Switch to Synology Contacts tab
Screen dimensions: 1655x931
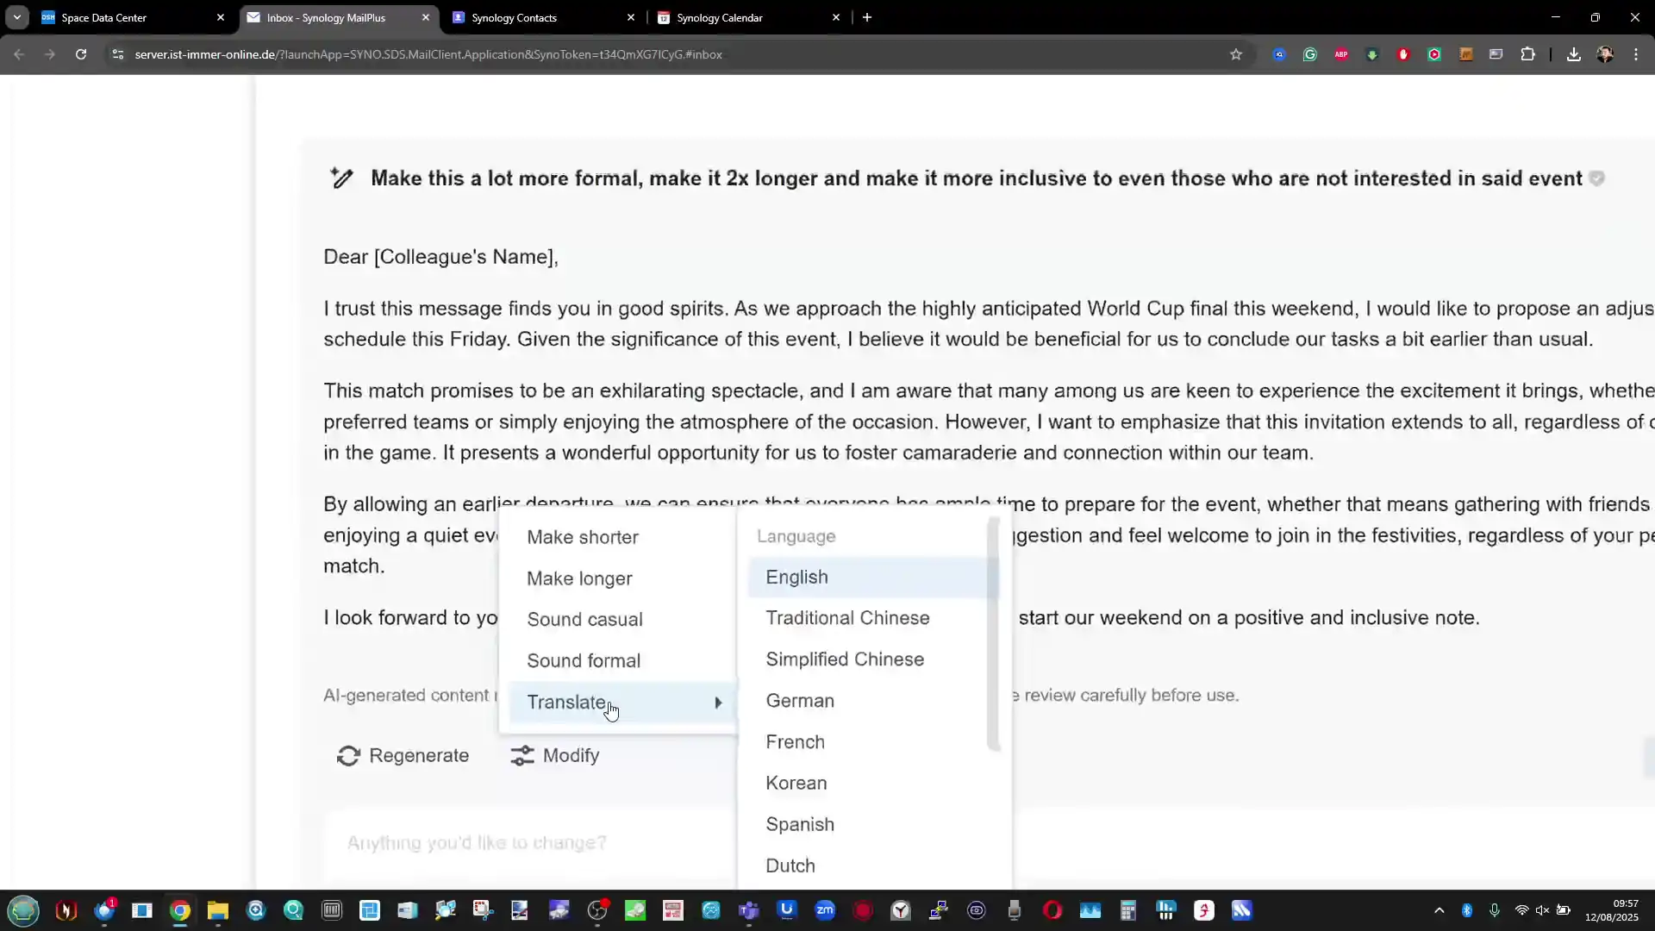543,17
